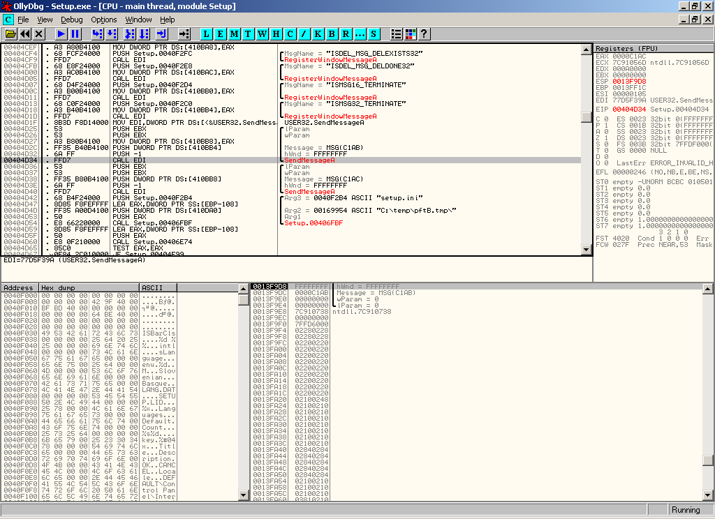Pause execution with the pause icon
This screenshot has width=715, height=519.
point(75,34)
